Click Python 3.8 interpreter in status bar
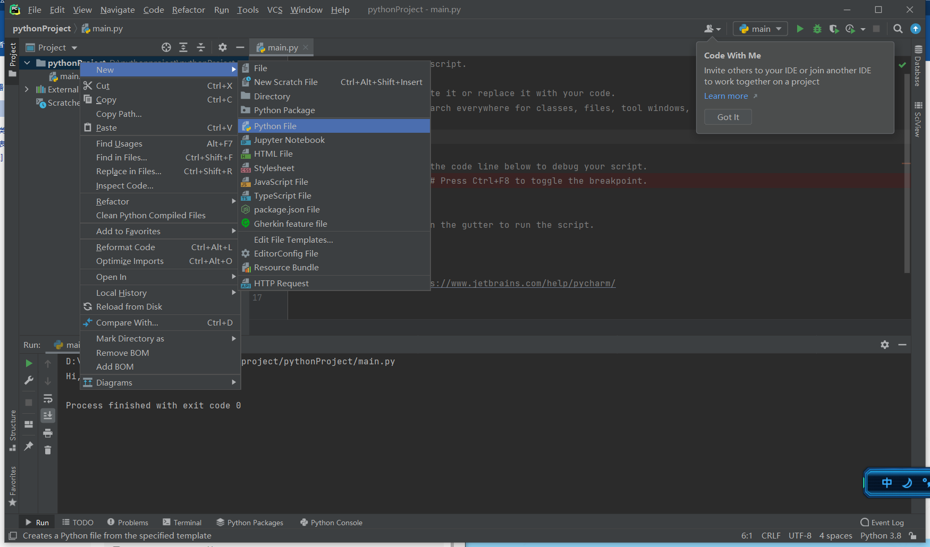Image resolution: width=930 pixels, height=547 pixels. point(881,535)
